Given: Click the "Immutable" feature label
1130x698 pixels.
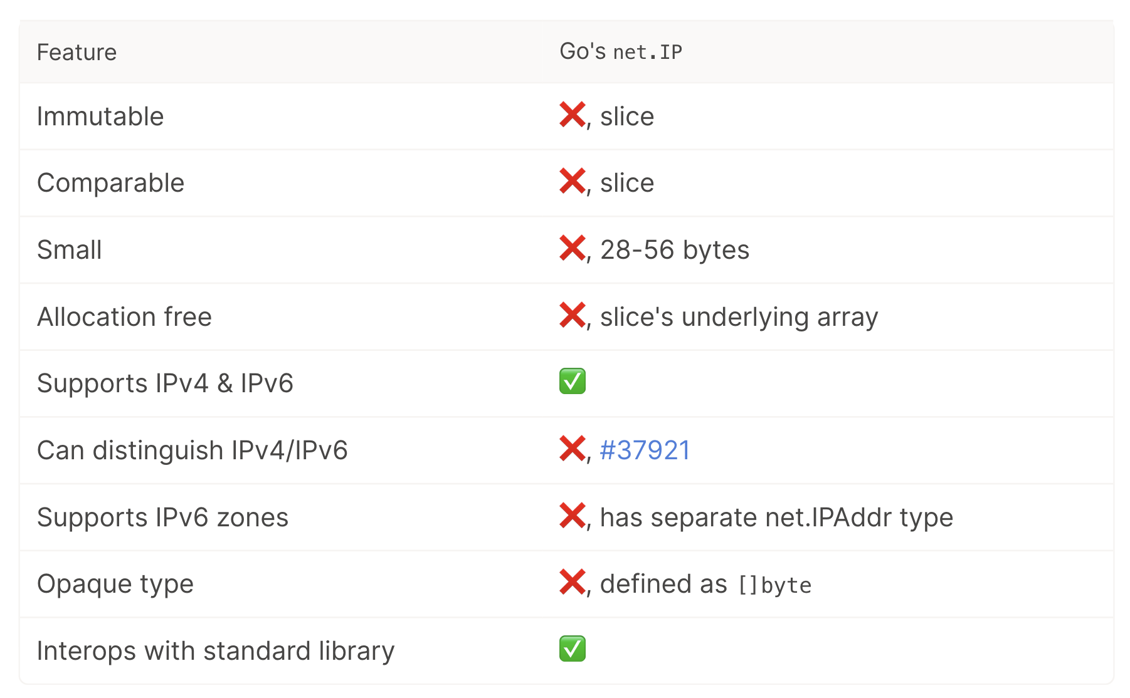Looking at the screenshot, I should tap(100, 117).
